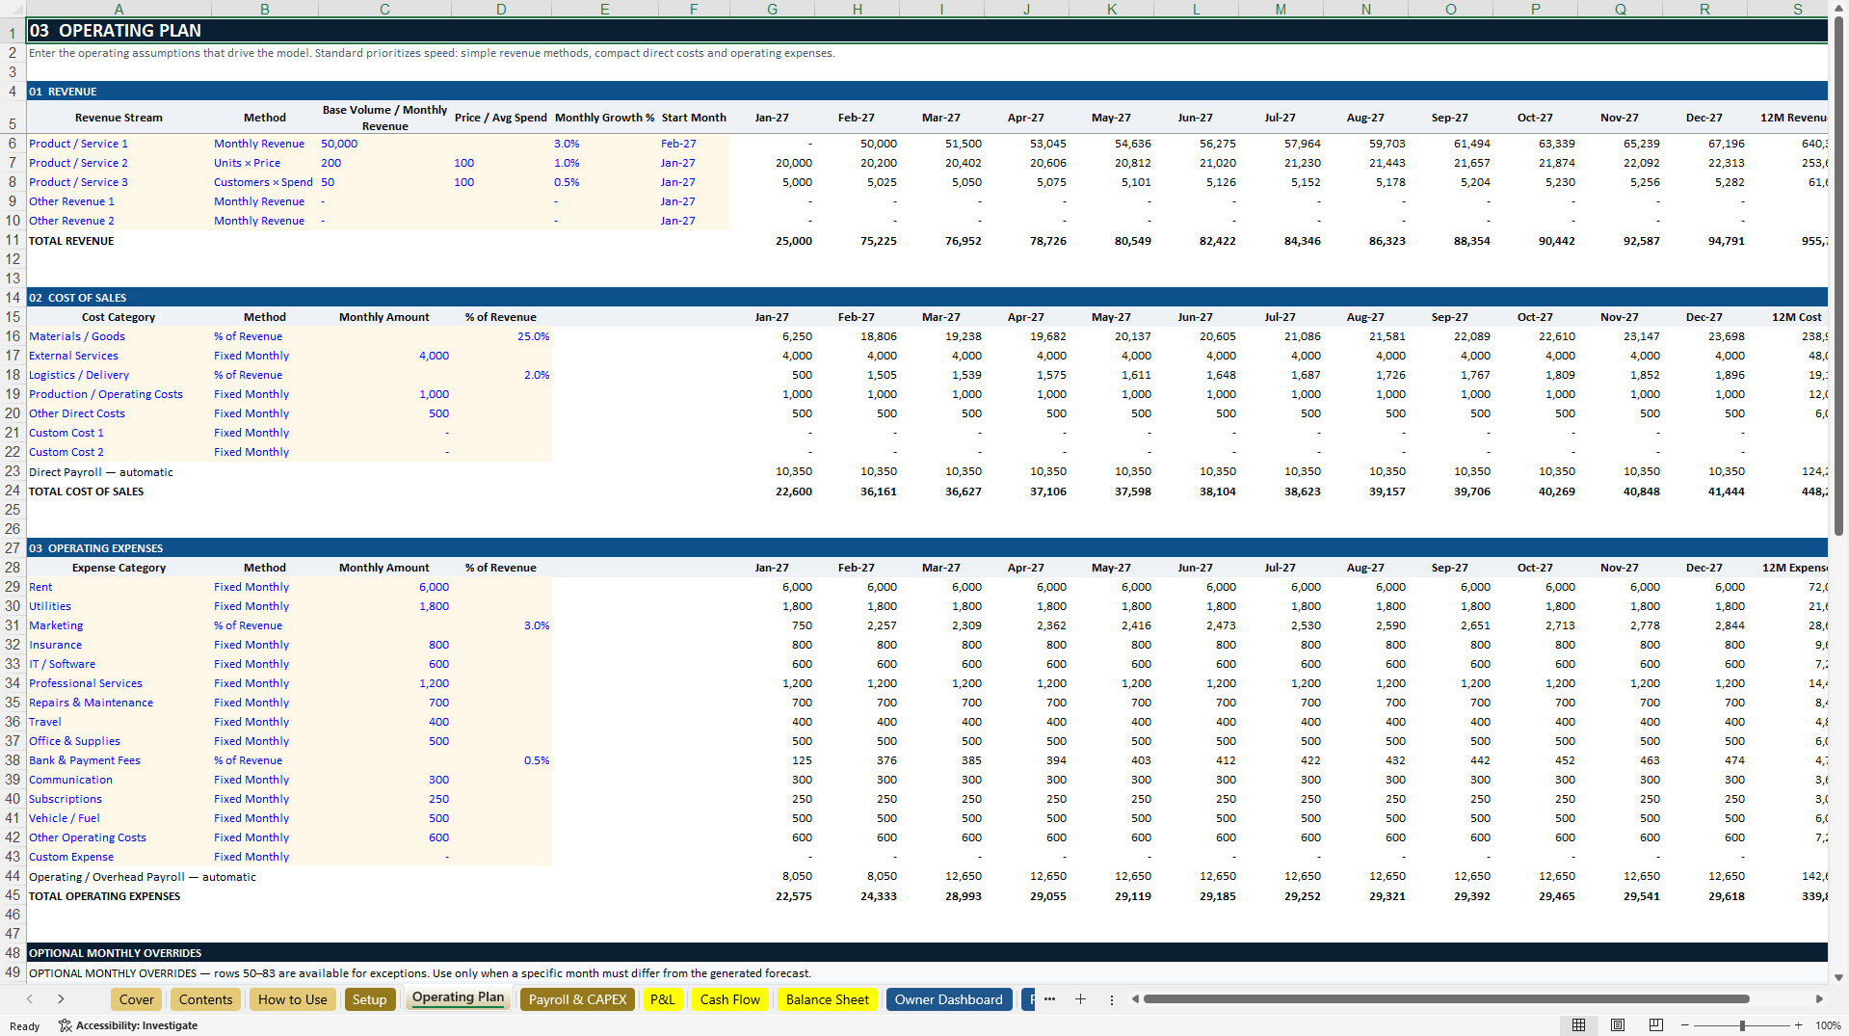Image resolution: width=1849 pixels, height=1036 pixels.
Task: Zoom out with minus icon
Action: coord(1684,1025)
